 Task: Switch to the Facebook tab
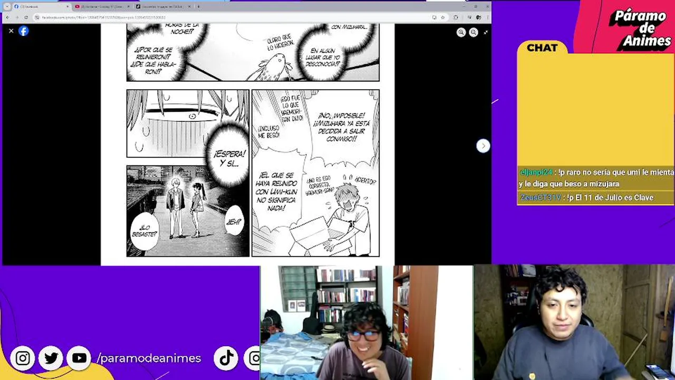(x=41, y=7)
